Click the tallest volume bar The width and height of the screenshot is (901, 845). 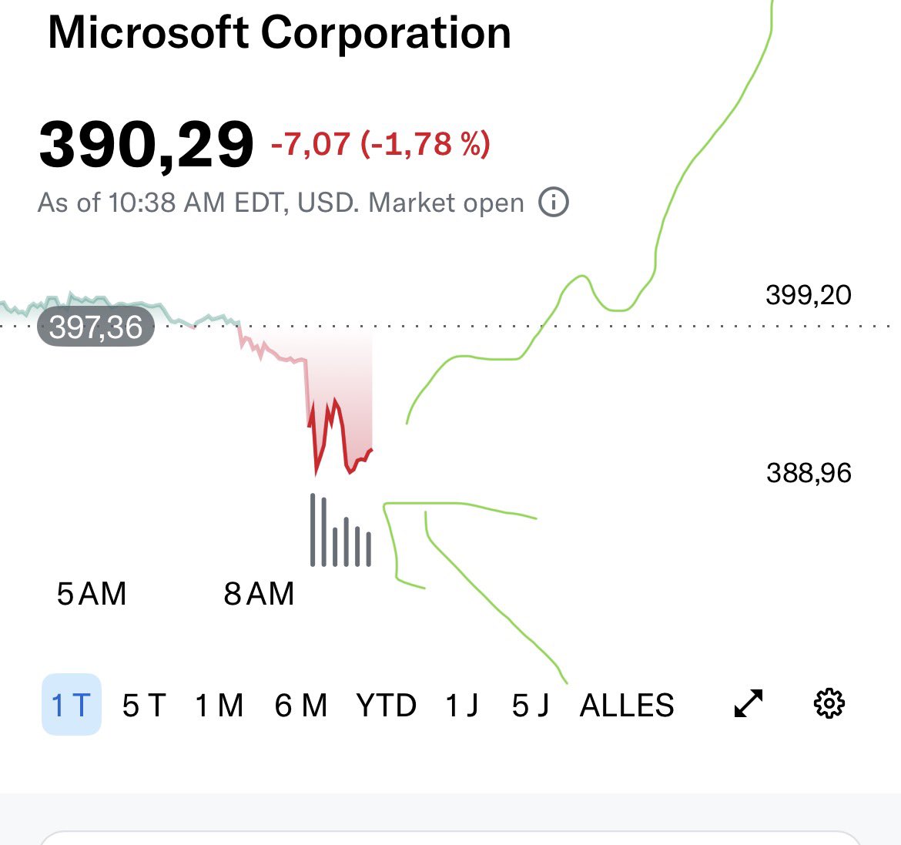[313, 530]
